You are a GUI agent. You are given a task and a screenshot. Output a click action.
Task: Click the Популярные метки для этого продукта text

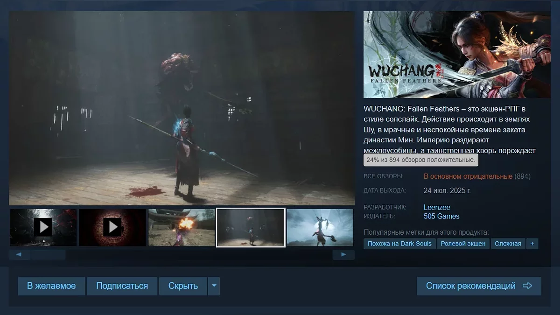426,232
